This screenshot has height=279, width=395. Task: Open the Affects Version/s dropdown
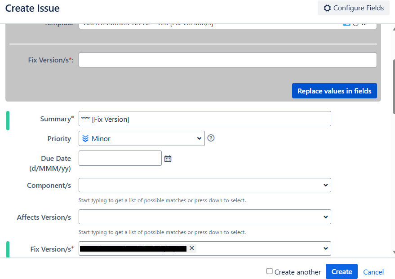[x=325, y=217]
